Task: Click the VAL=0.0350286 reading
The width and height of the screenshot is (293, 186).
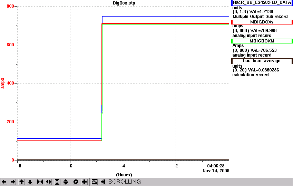Action: pyautogui.click(x=263, y=70)
